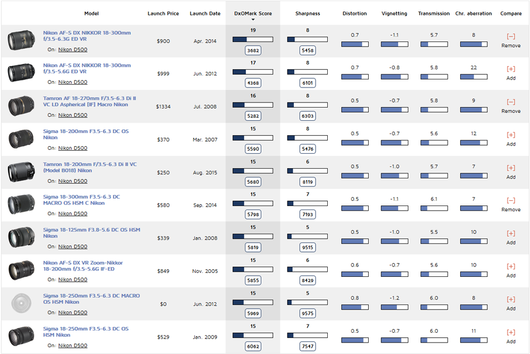The width and height of the screenshot is (530, 354).
Task: Open Nikon AF-S DX NIKKOR 18-300mm f/3.5-5.6G link
Action: 87,68
